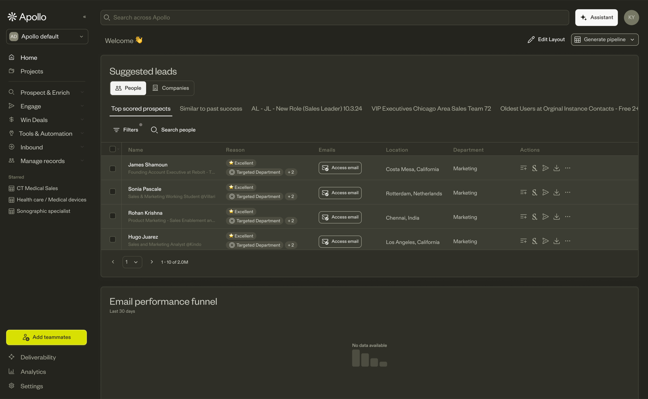
Task: Expand the Engage menu
Action: pyautogui.click(x=47, y=106)
